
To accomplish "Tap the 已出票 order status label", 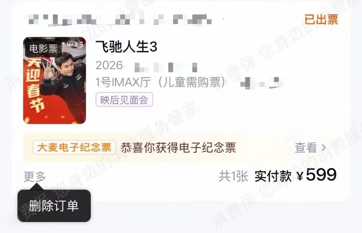I will pos(321,19).
